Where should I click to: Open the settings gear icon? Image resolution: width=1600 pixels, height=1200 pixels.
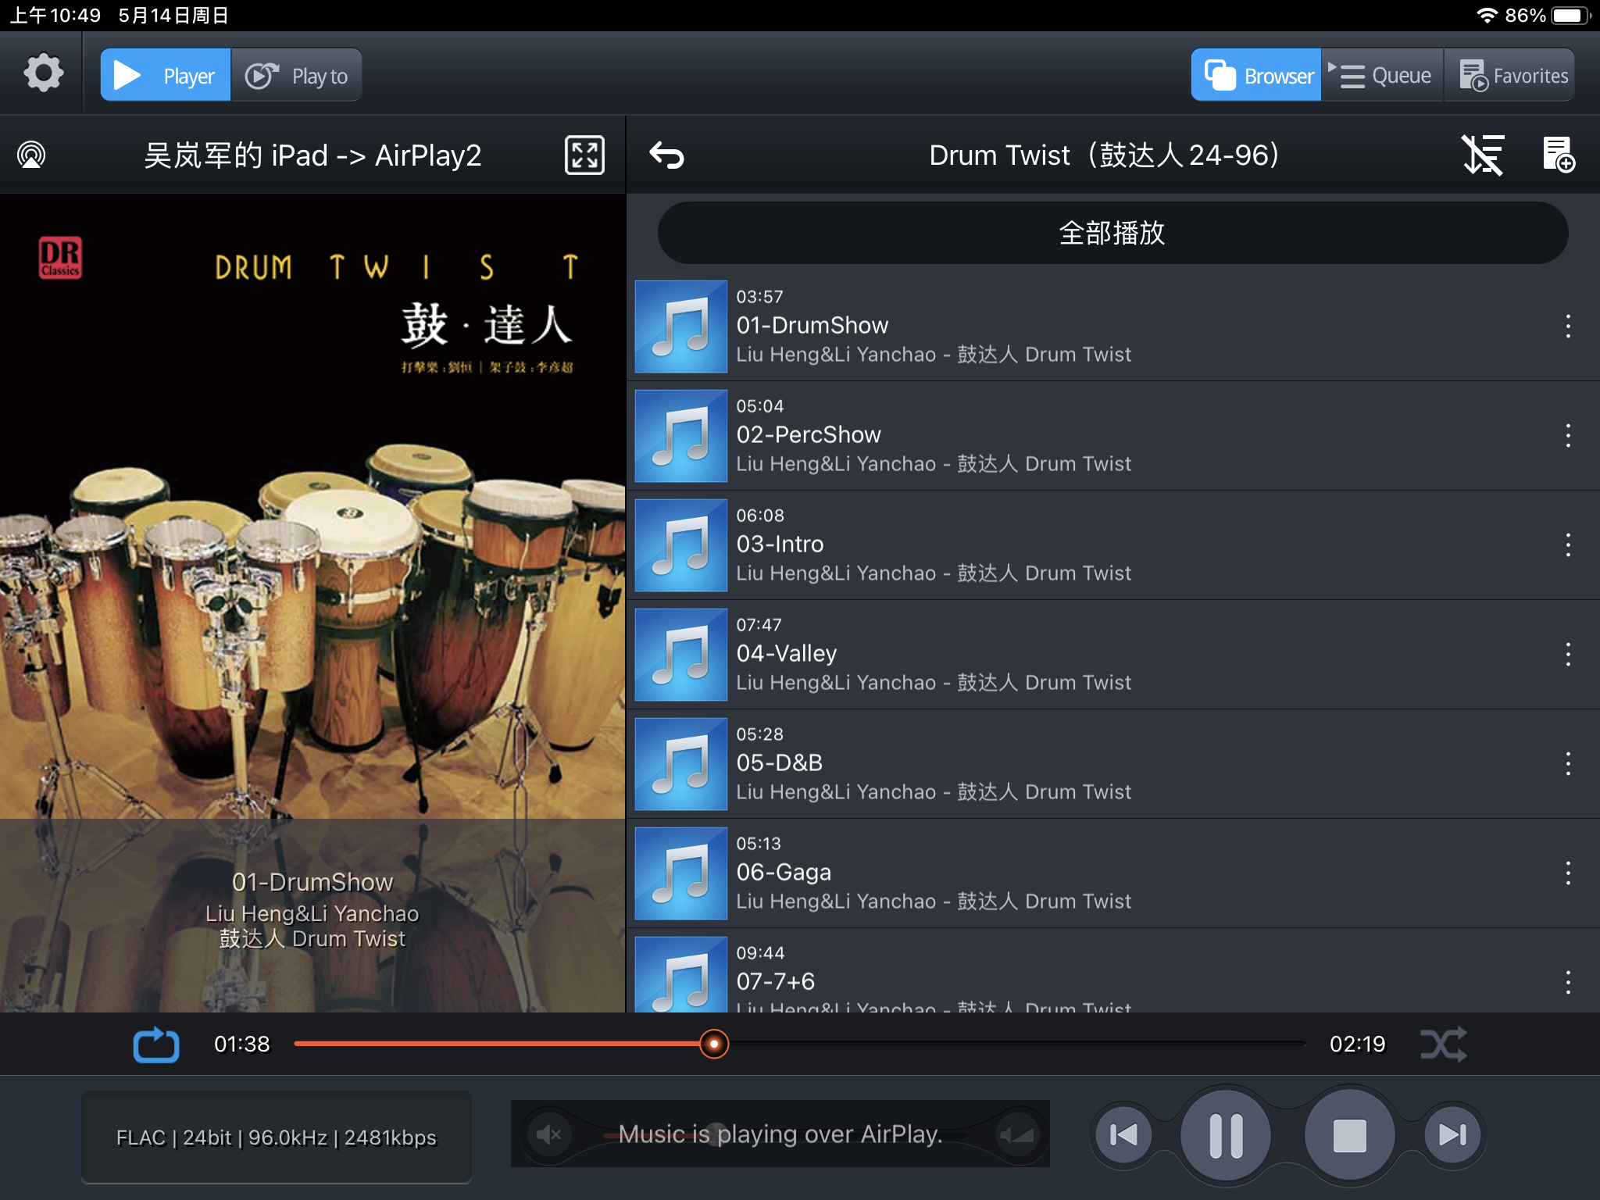pos(43,74)
